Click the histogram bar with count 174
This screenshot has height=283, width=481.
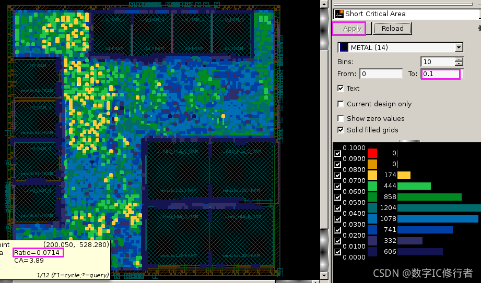pos(404,175)
